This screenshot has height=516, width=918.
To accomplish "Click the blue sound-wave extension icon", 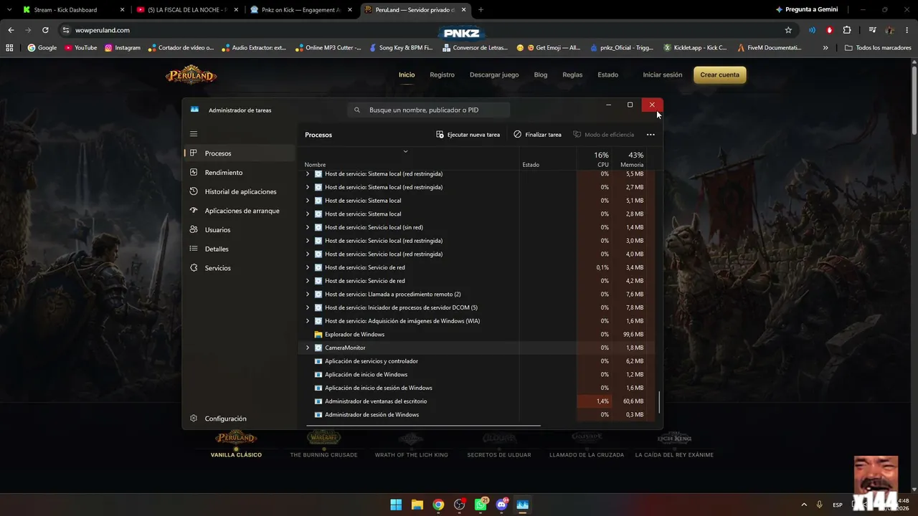I will coord(812,30).
